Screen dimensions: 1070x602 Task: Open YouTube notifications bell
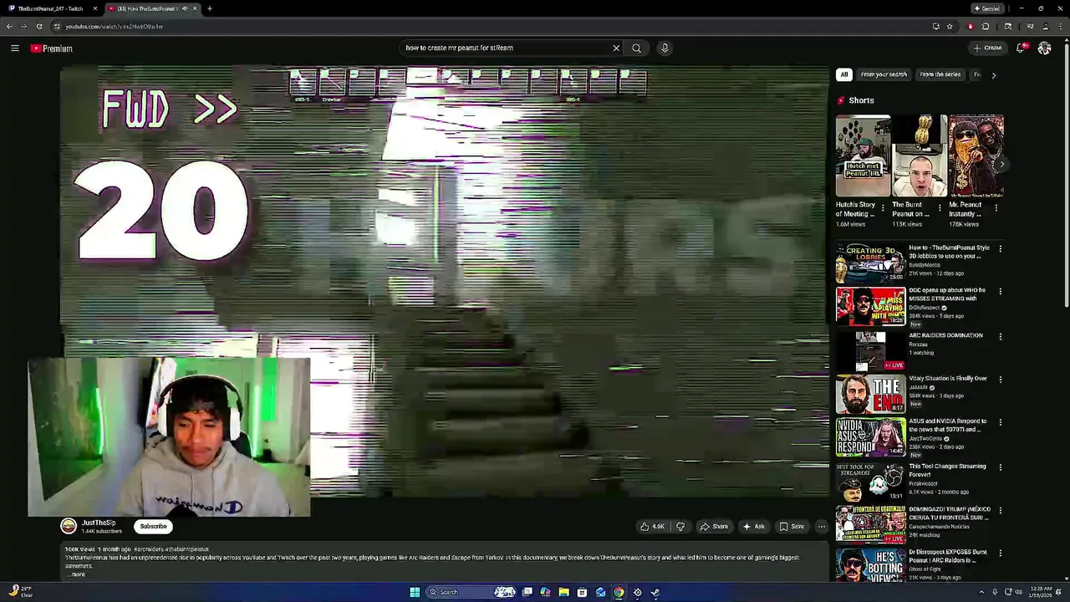tap(1021, 48)
